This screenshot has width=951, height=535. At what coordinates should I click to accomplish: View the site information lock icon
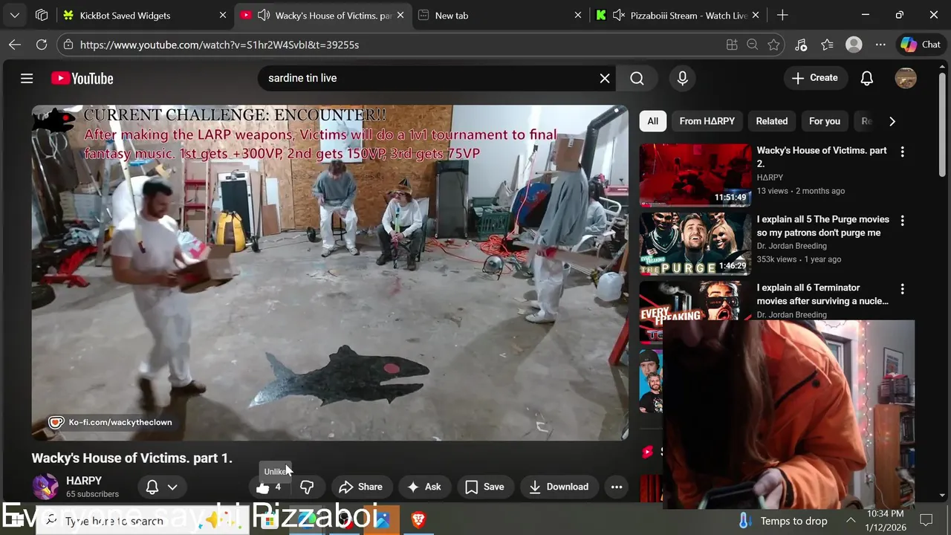[68, 45]
